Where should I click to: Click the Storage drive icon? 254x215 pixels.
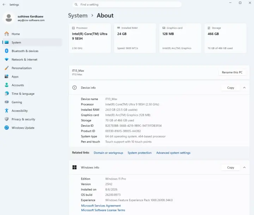click(209, 28)
